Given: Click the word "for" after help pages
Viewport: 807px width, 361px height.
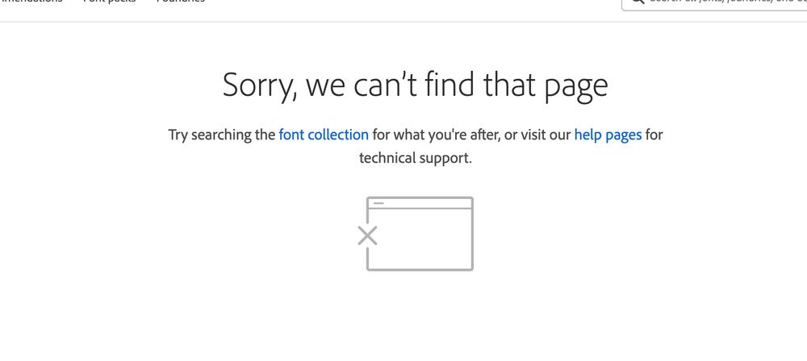Looking at the screenshot, I should tap(654, 135).
